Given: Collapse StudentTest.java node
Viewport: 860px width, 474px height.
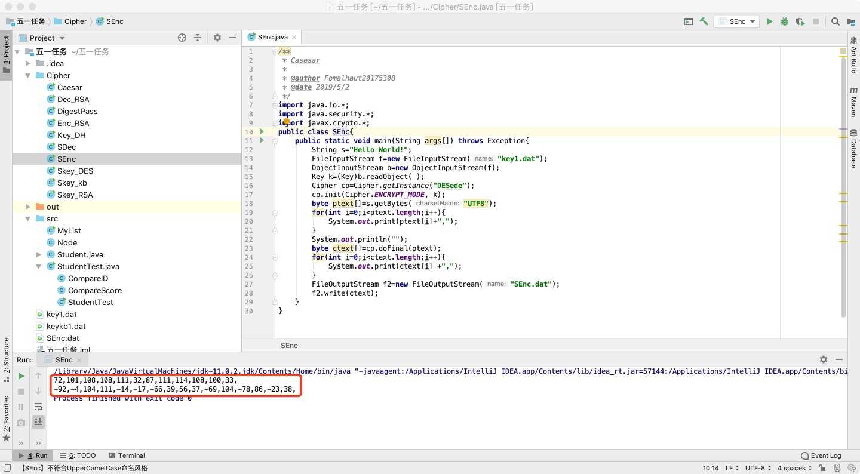Looking at the screenshot, I should 39,266.
